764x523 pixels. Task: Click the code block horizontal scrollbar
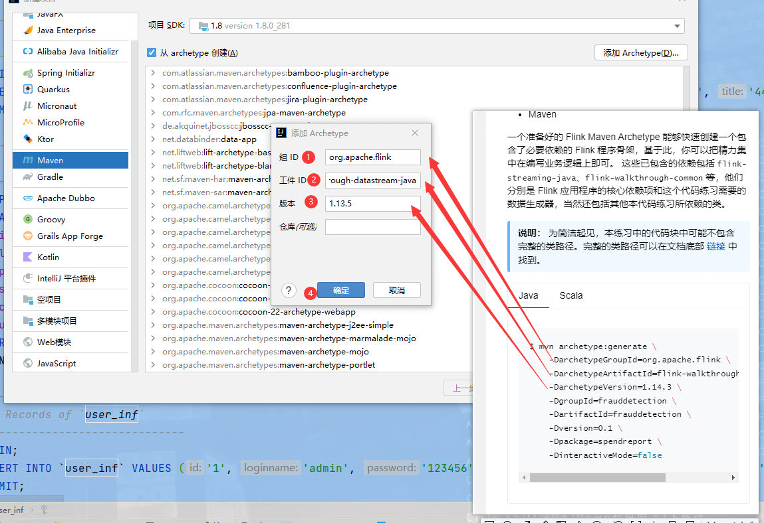[x=597, y=478]
